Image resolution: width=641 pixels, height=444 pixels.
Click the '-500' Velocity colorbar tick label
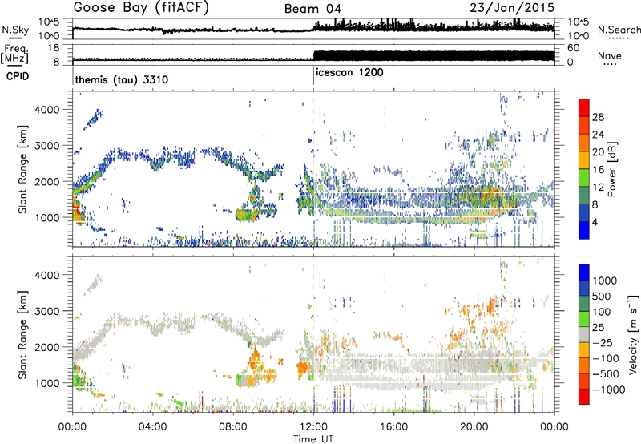click(606, 374)
